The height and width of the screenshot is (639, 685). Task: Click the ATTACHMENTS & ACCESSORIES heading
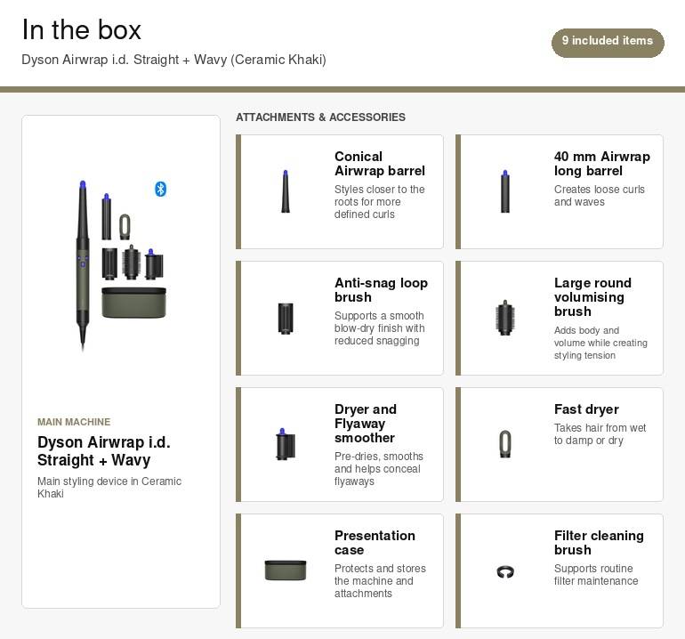pos(320,117)
